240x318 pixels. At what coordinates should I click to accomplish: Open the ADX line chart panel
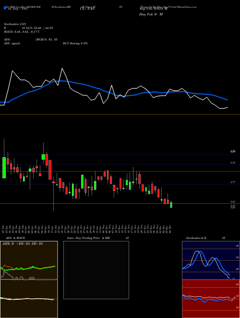[29, 260]
